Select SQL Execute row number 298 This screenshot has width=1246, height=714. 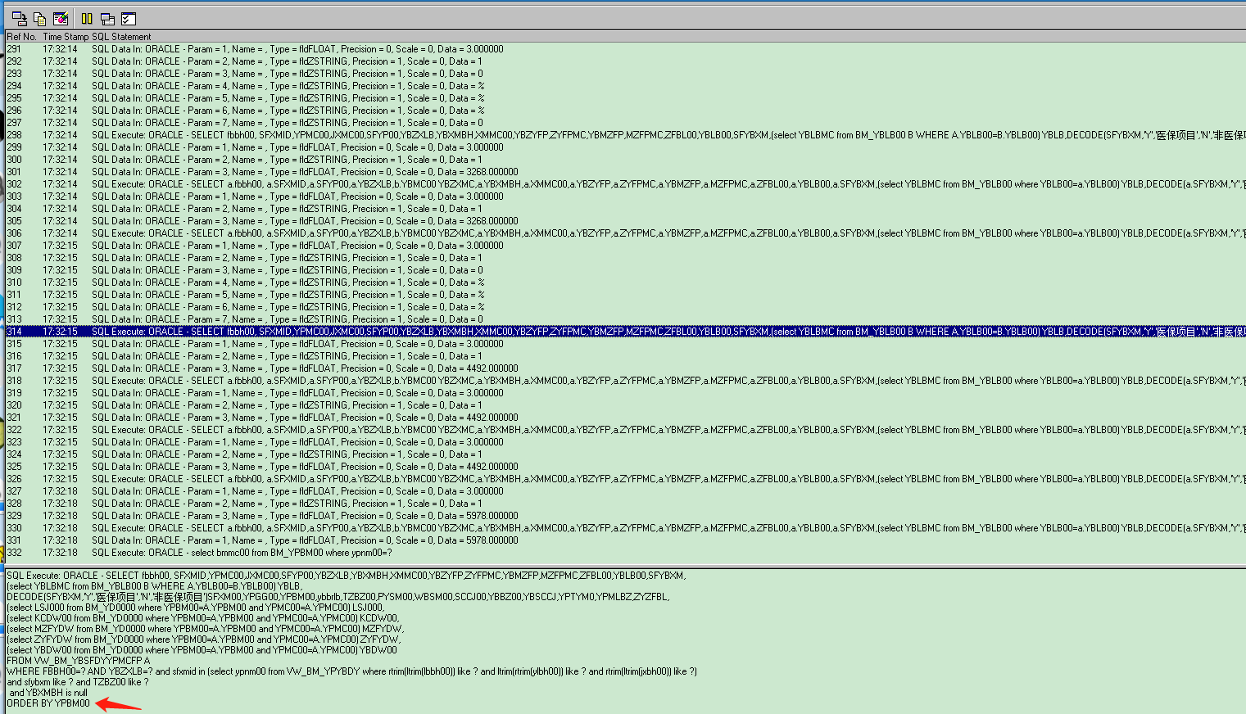pos(626,135)
